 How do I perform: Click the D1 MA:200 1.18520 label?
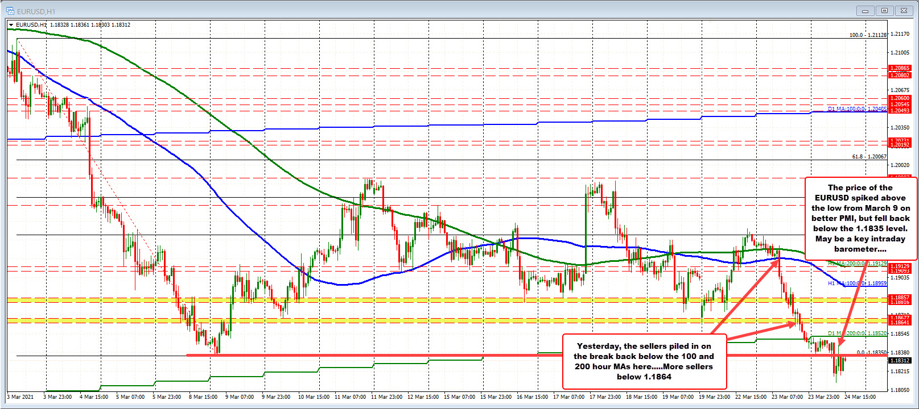(857, 333)
